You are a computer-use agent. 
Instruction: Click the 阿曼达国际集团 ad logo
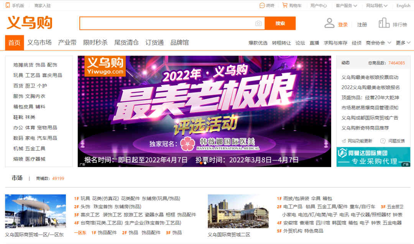pyautogui.click(x=342, y=153)
